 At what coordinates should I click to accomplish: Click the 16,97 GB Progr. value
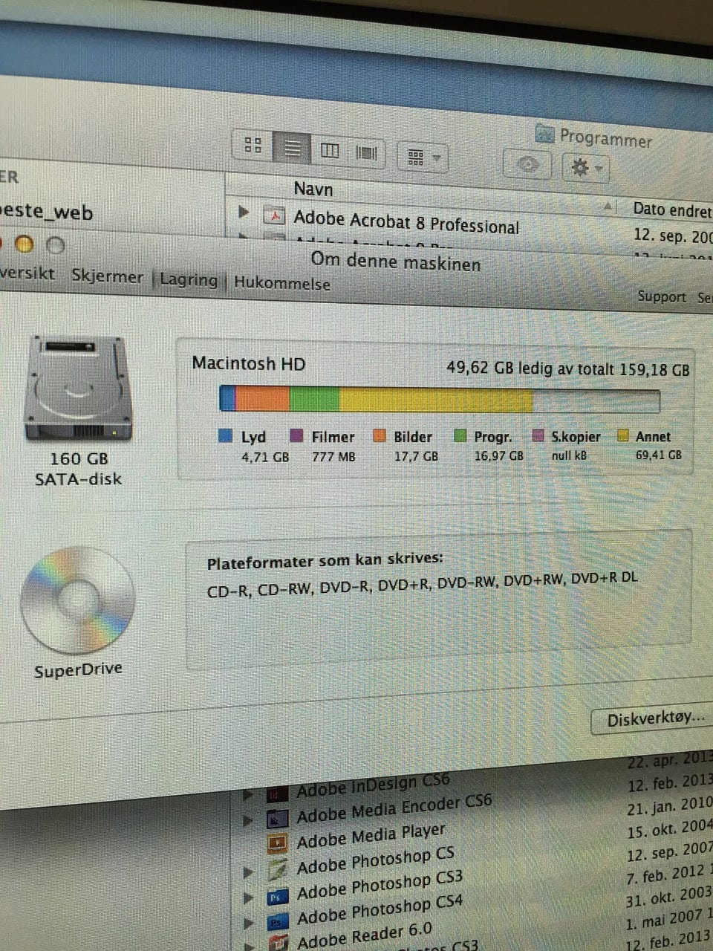pyautogui.click(x=499, y=455)
